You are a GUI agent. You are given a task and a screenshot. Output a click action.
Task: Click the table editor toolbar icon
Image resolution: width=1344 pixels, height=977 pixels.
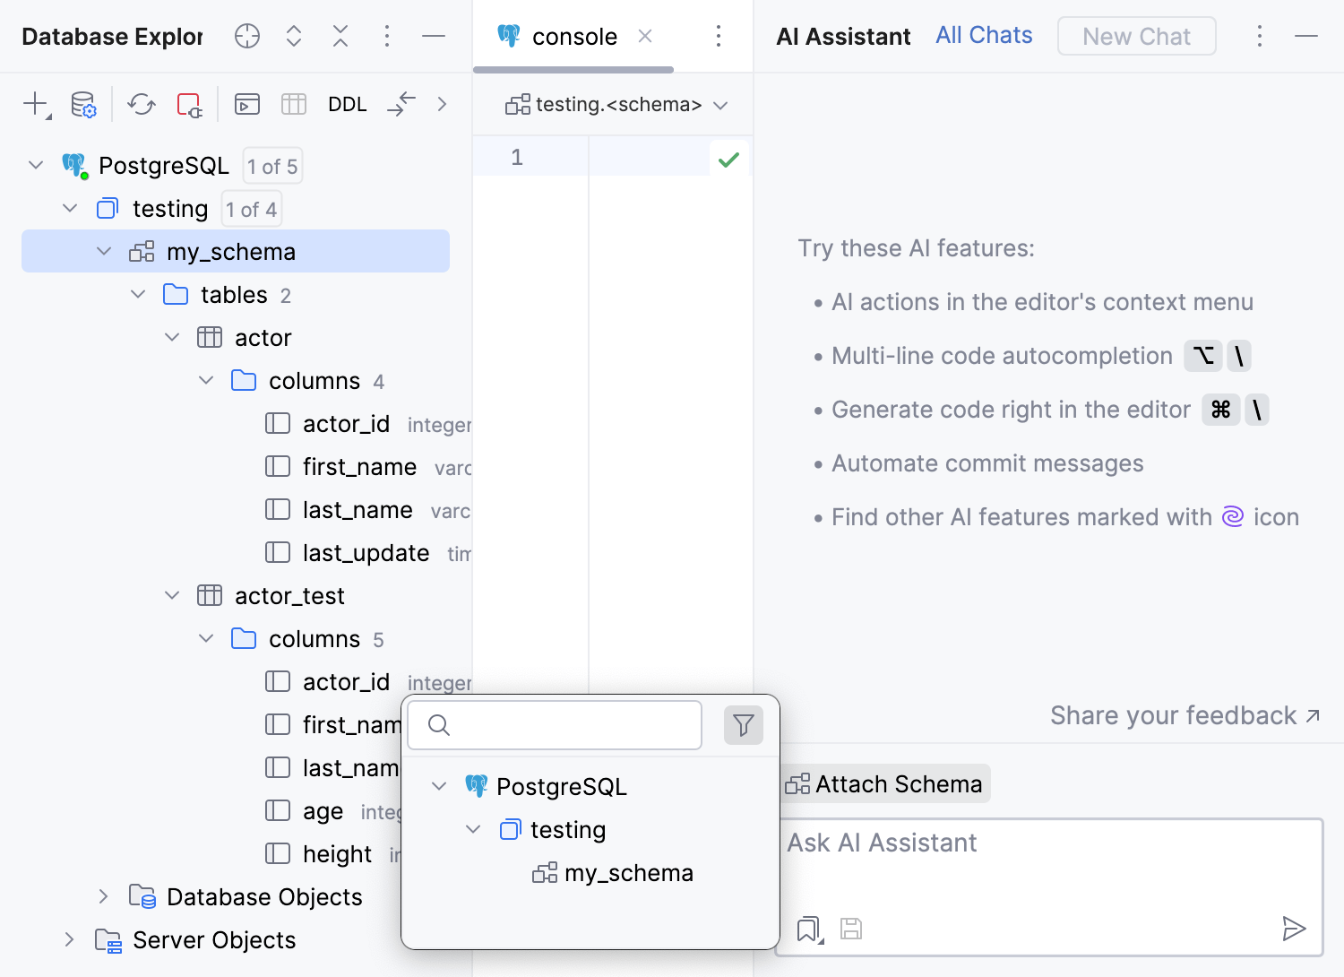click(x=294, y=104)
